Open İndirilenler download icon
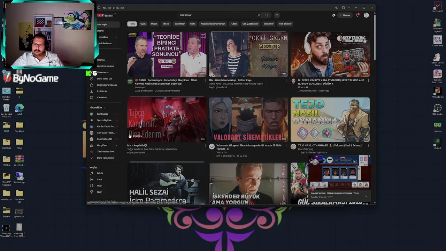This screenshot has width=446, height=251. 92,91
